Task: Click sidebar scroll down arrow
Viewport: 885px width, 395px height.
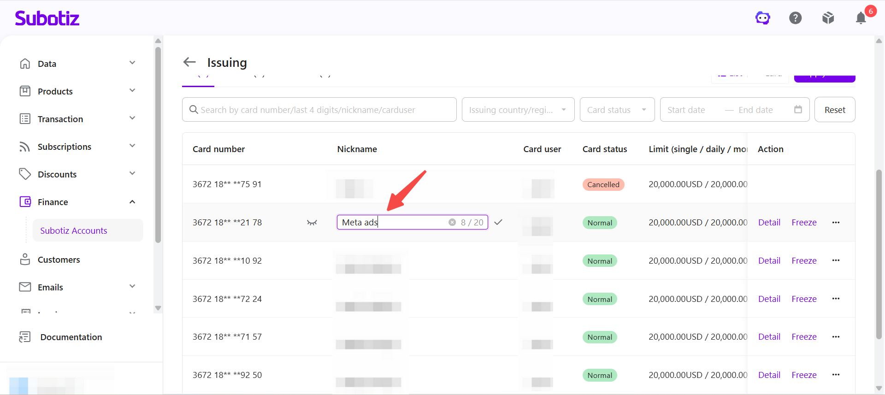Action: pos(158,308)
